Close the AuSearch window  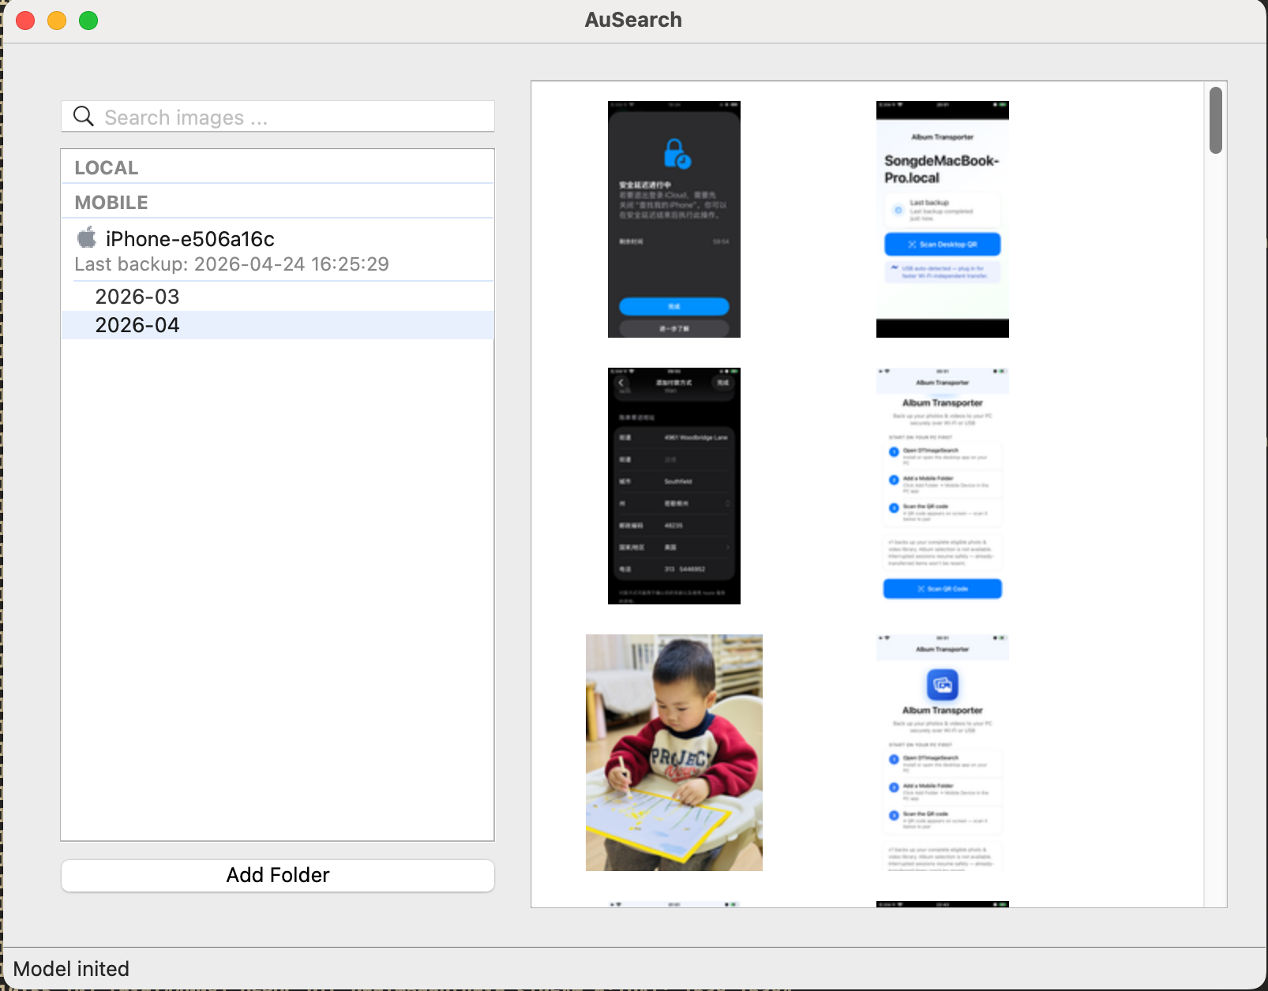pyautogui.click(x=25, y=21)
